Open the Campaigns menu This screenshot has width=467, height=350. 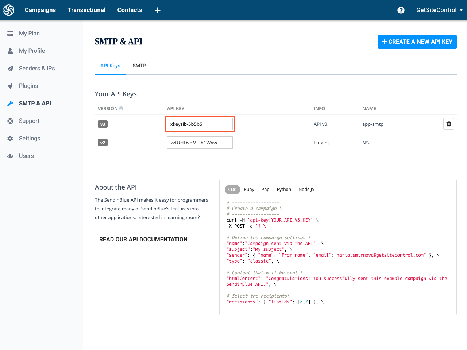click(40, 10)
